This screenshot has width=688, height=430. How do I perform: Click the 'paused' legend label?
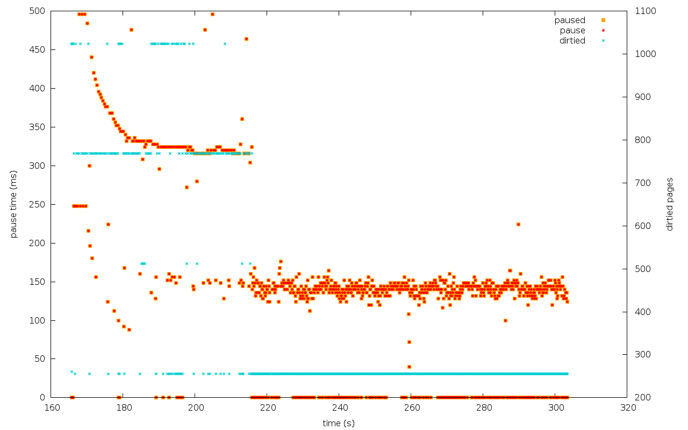coord(570,20)
